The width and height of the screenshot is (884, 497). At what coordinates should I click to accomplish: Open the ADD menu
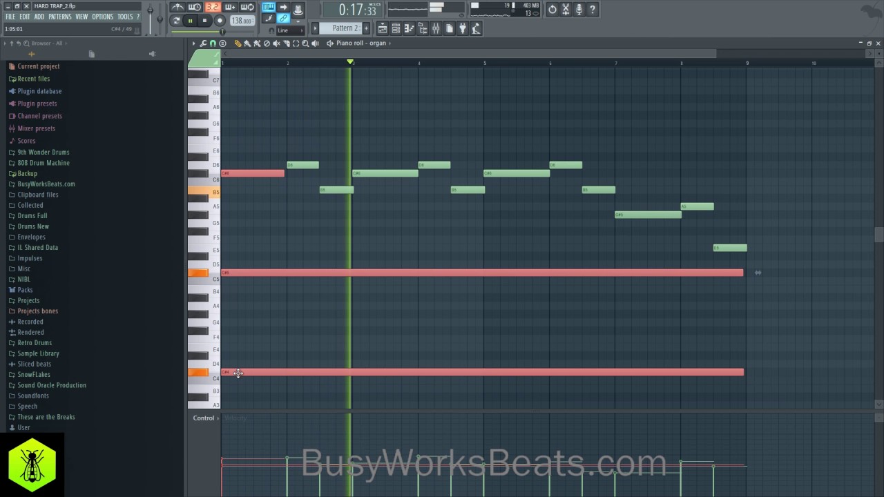(39, 17)
